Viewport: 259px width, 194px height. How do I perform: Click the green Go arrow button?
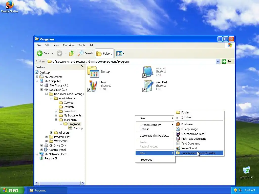click(x=224, y=61)
